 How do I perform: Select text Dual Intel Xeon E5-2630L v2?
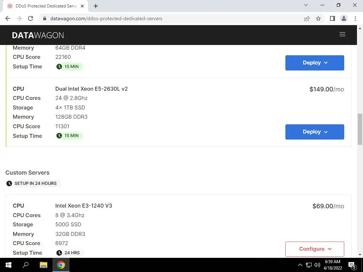[x=91, y=89]
